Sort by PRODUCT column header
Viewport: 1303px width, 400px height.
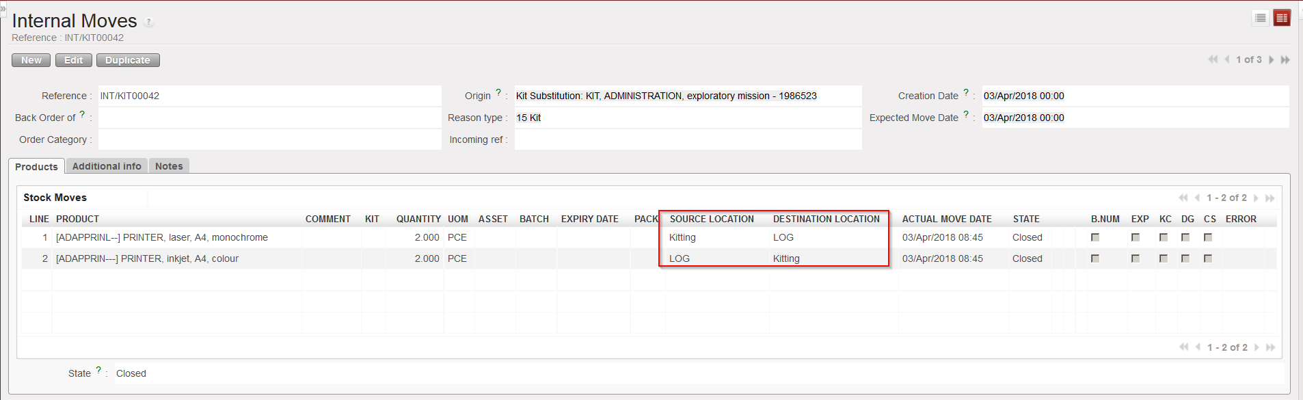[77, 219]
